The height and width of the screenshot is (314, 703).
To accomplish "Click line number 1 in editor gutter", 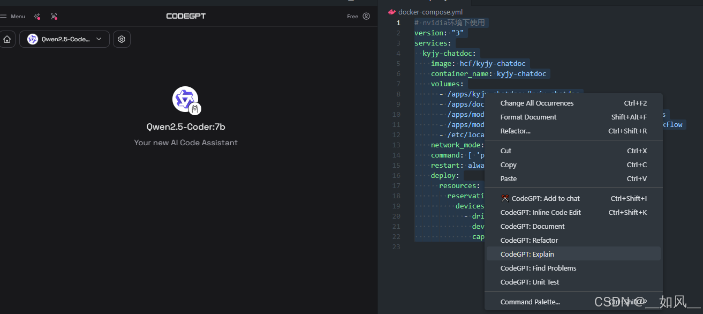I will point(398,23).
